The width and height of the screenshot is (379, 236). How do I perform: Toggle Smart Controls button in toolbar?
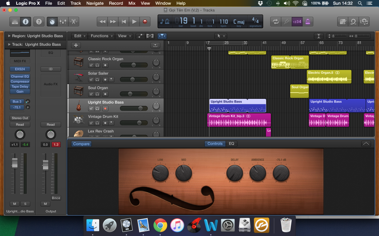[x=52, y=22]
